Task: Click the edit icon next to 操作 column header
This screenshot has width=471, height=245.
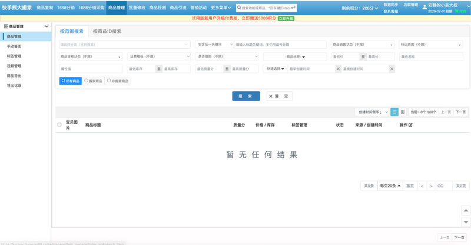Action: pos(410,125)
